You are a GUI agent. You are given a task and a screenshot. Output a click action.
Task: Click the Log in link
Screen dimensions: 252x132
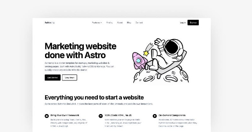coord(183,23)
